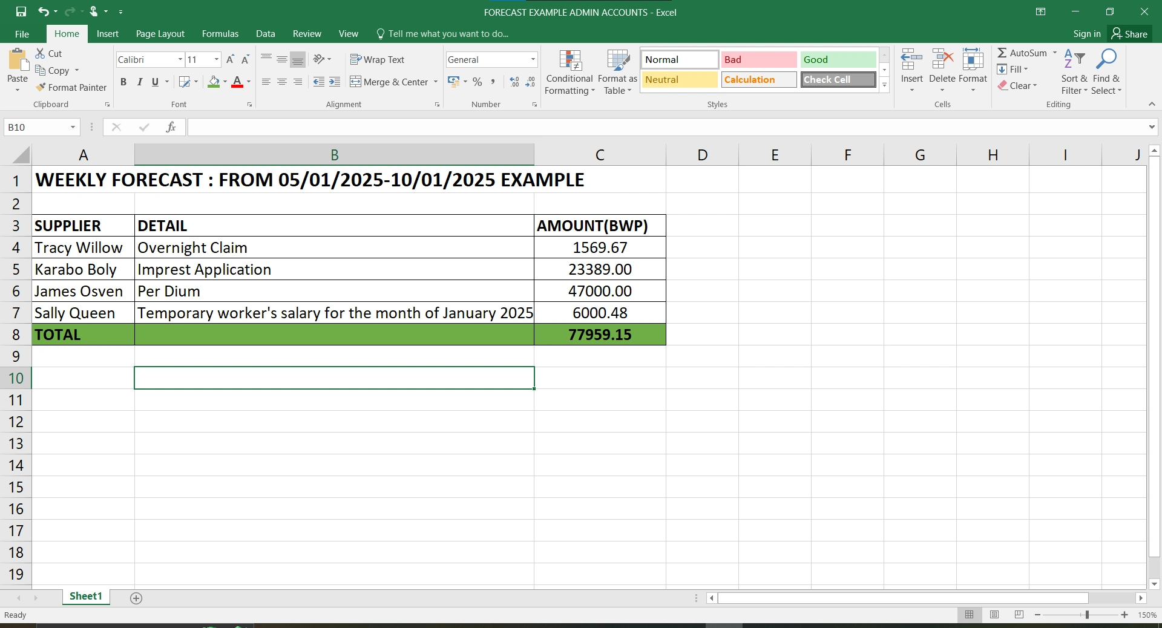Image resolution: width=1162 pixels, height=628 pixels.
Task: Click the Save icon in title bar
Action: pyautogui.click(x=21, y=11)
